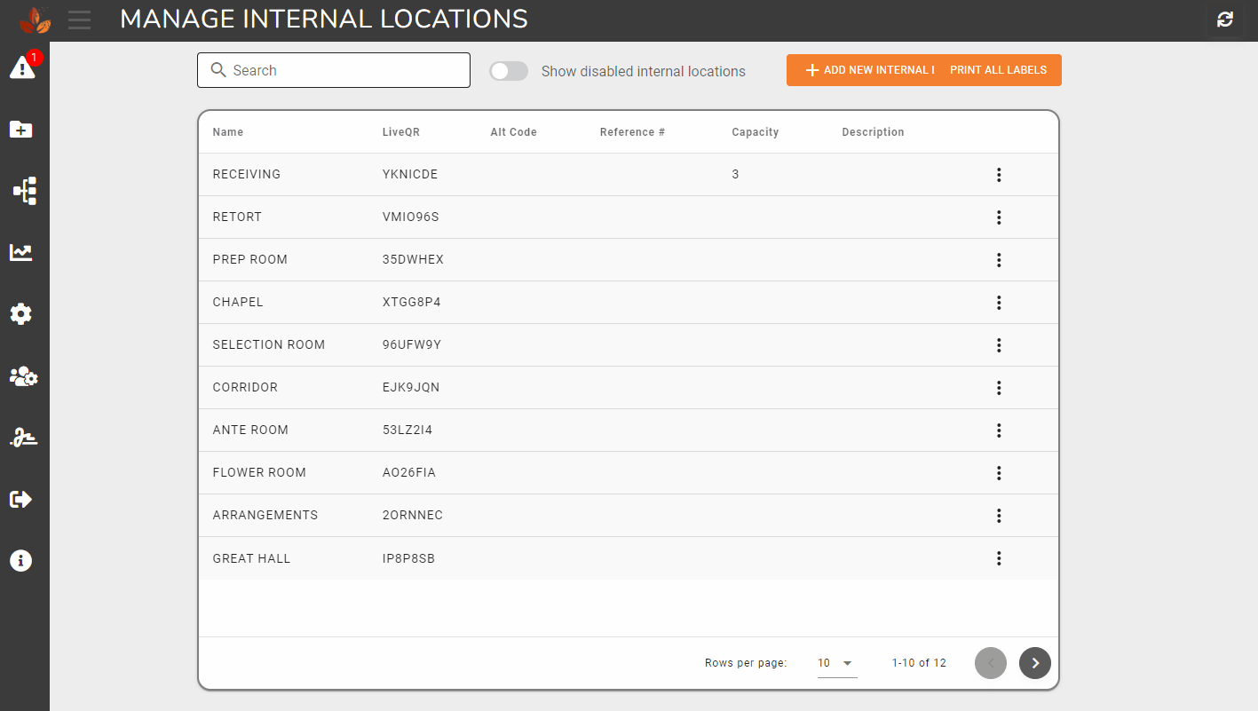Open actions menu for GREAT HALL row

click(999, 558)
